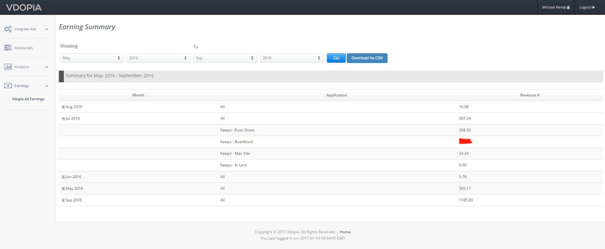
Task: Click the Integrate Ads gears icon
Action: [x=8, y=29]
